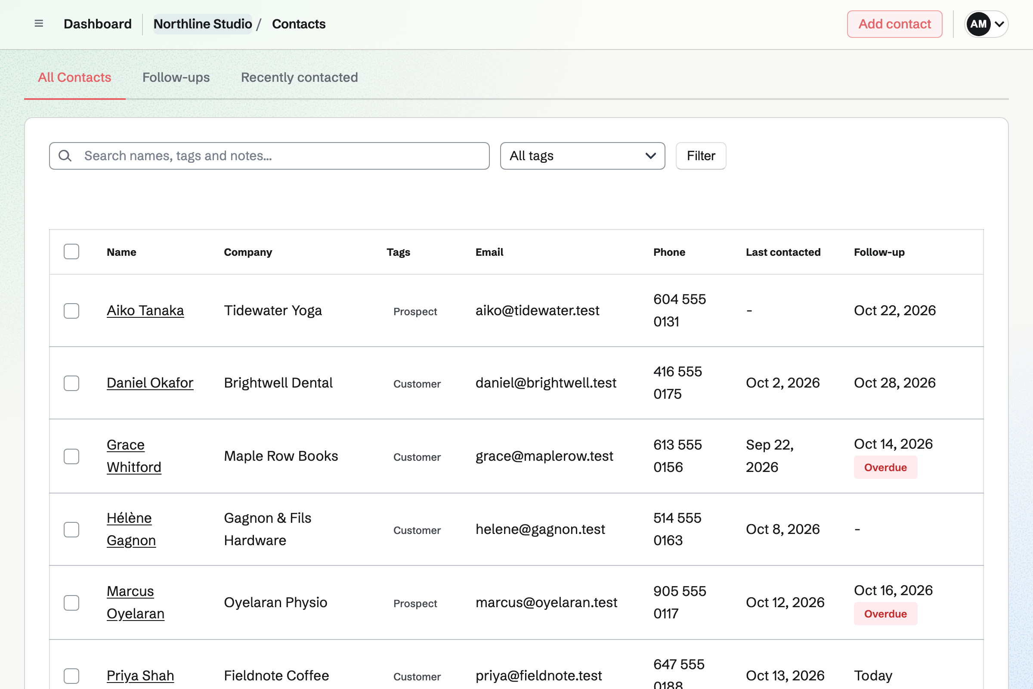Open Hélène Gagnon's contact page

131,529
